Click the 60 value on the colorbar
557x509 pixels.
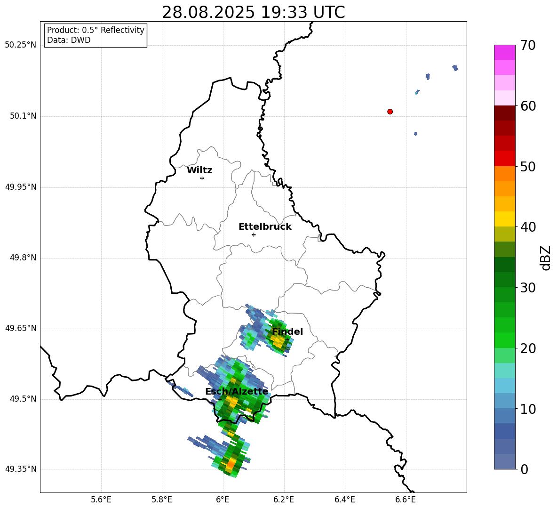(x=528, y=106)
